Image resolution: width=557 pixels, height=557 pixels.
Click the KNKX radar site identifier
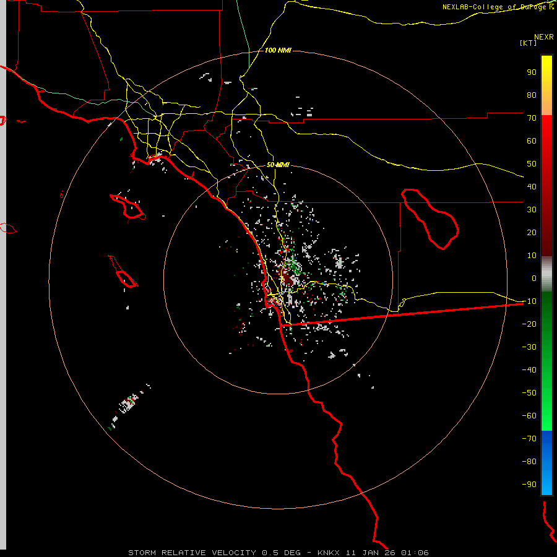(x=329, y=553)
